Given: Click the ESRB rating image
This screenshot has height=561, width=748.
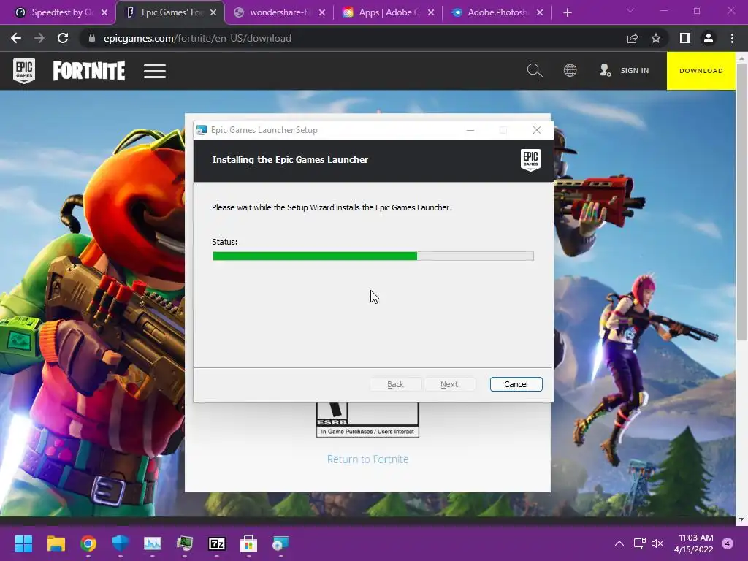Looking at the screenshot, I should 368,420.
